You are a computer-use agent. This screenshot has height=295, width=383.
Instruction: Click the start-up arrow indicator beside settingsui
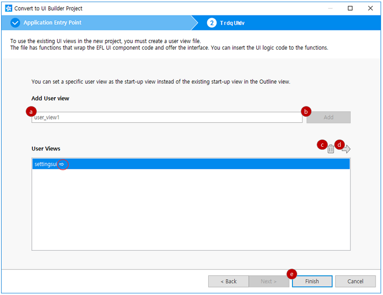[62, 165]
